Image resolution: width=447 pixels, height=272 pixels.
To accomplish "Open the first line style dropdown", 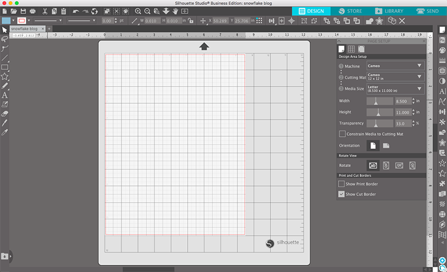I will point(47,21).
